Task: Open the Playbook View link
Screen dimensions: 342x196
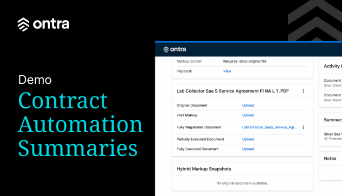Action: (227, 71)
